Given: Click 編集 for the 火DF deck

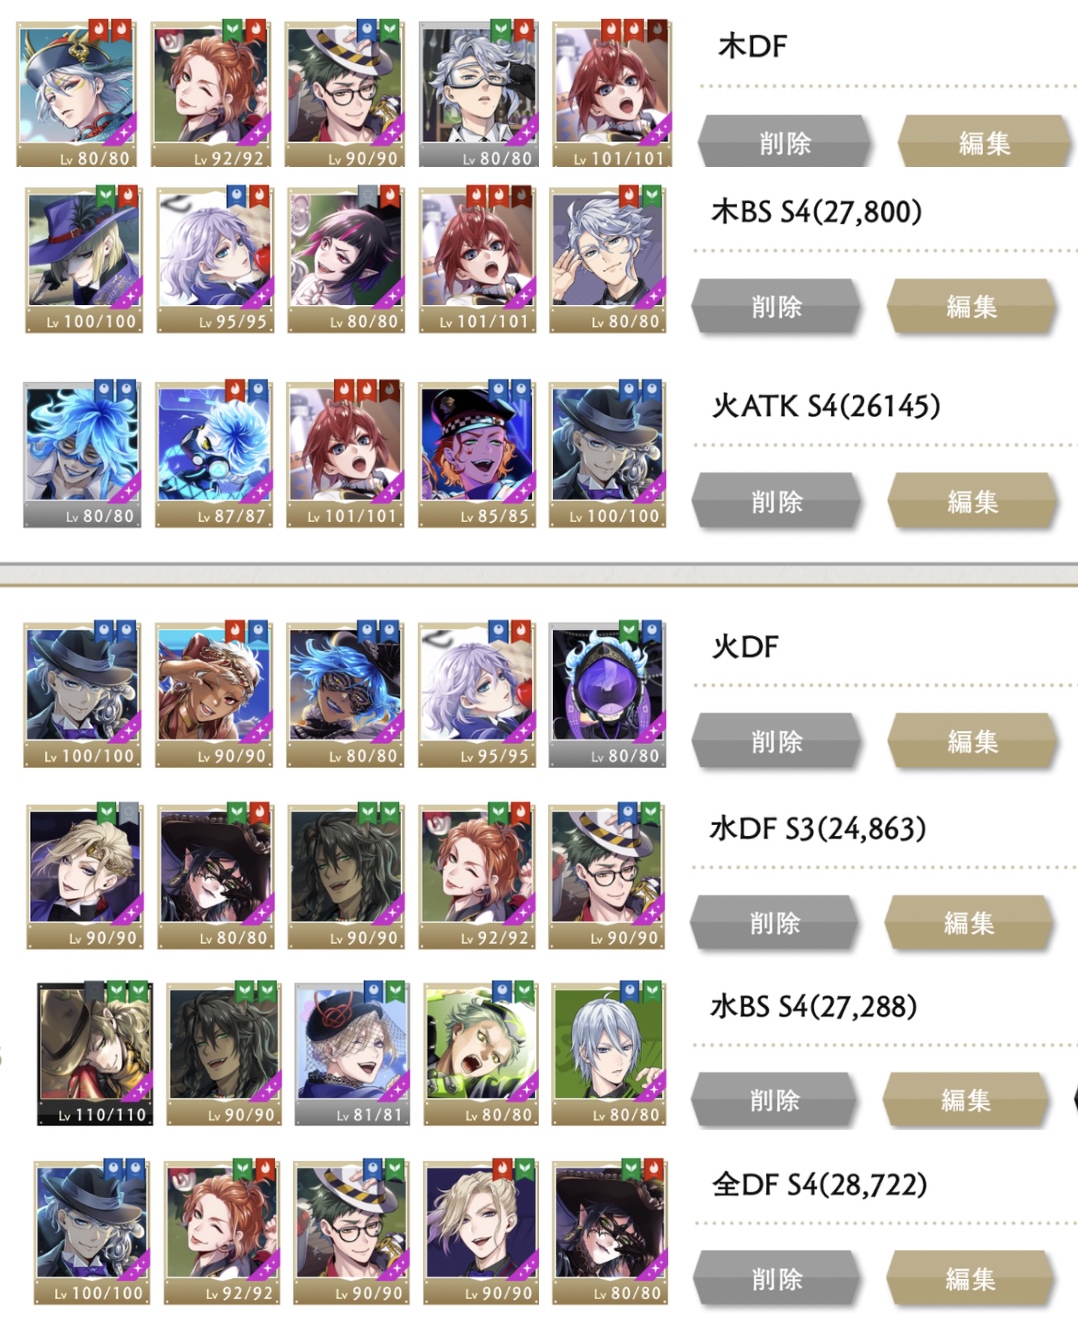Looking at the screenshot, I should pos(972,740).
